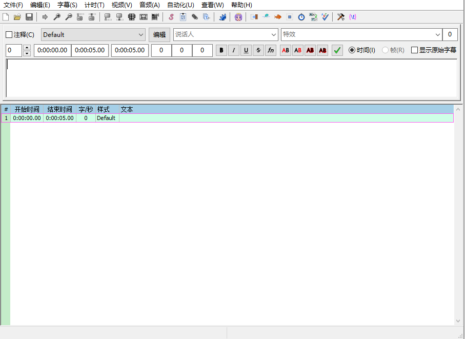
Task: Open the Styling Assistant wave icon
Action: 266,17
